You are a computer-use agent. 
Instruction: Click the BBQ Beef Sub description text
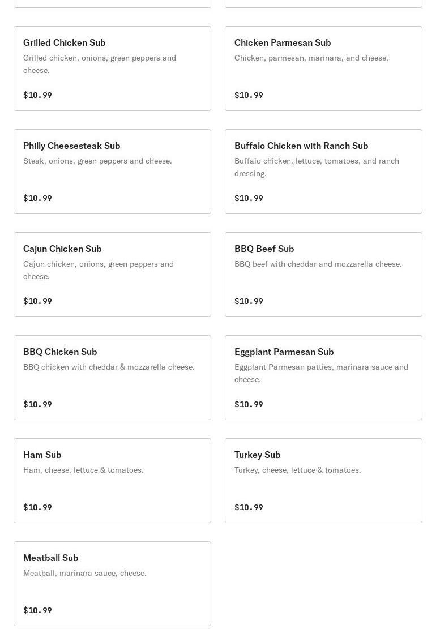click(x=318, y=264)
